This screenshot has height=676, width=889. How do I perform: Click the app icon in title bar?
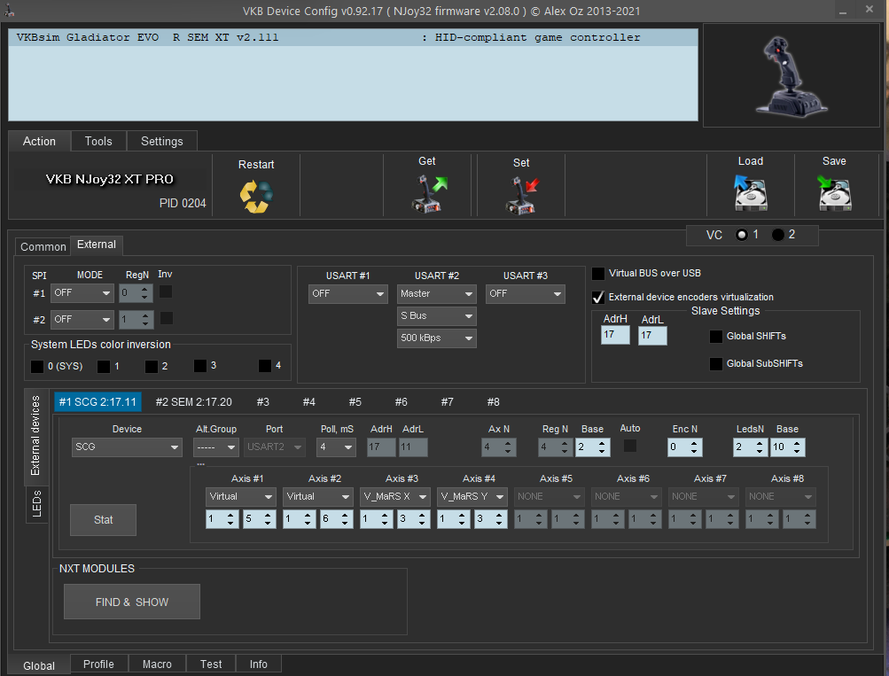(x=9, y=11)
